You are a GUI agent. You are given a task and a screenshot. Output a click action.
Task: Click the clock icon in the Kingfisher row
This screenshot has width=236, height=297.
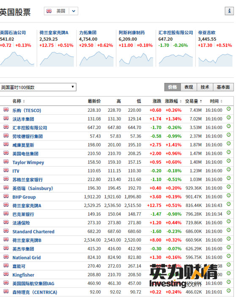tap(229, 273)
